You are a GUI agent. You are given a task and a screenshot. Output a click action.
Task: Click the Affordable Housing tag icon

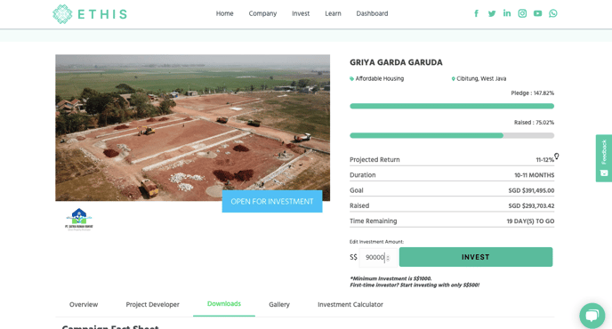click(351, 79)
